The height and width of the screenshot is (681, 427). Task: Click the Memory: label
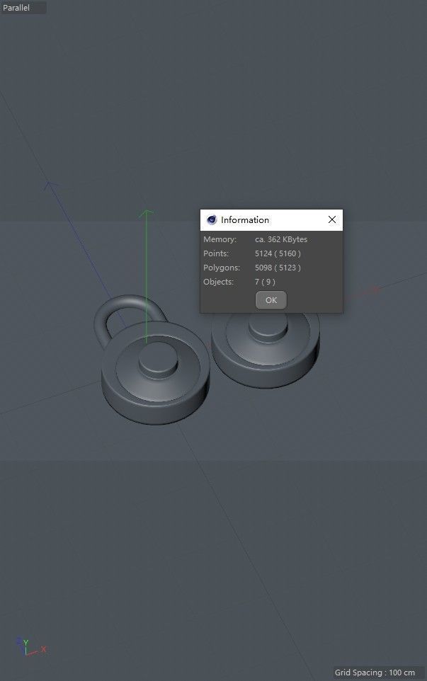tap(220, 239)
